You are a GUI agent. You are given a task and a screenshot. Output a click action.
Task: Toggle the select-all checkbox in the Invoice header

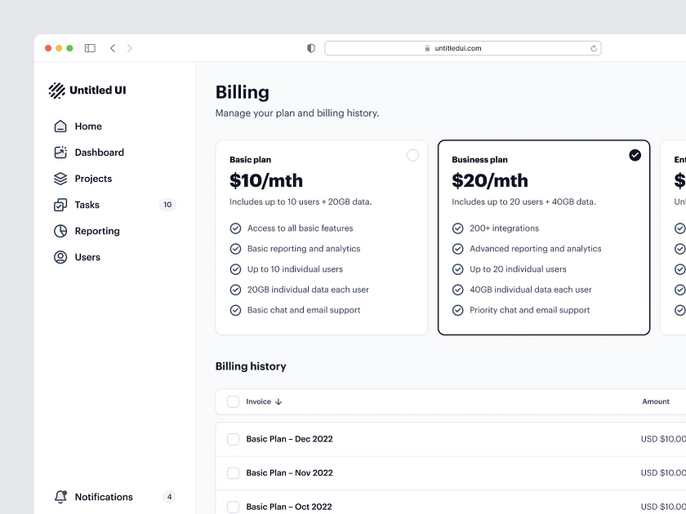pos(233,401)
